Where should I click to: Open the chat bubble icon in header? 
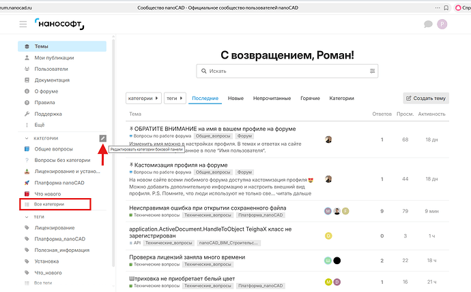click(428, 25)
